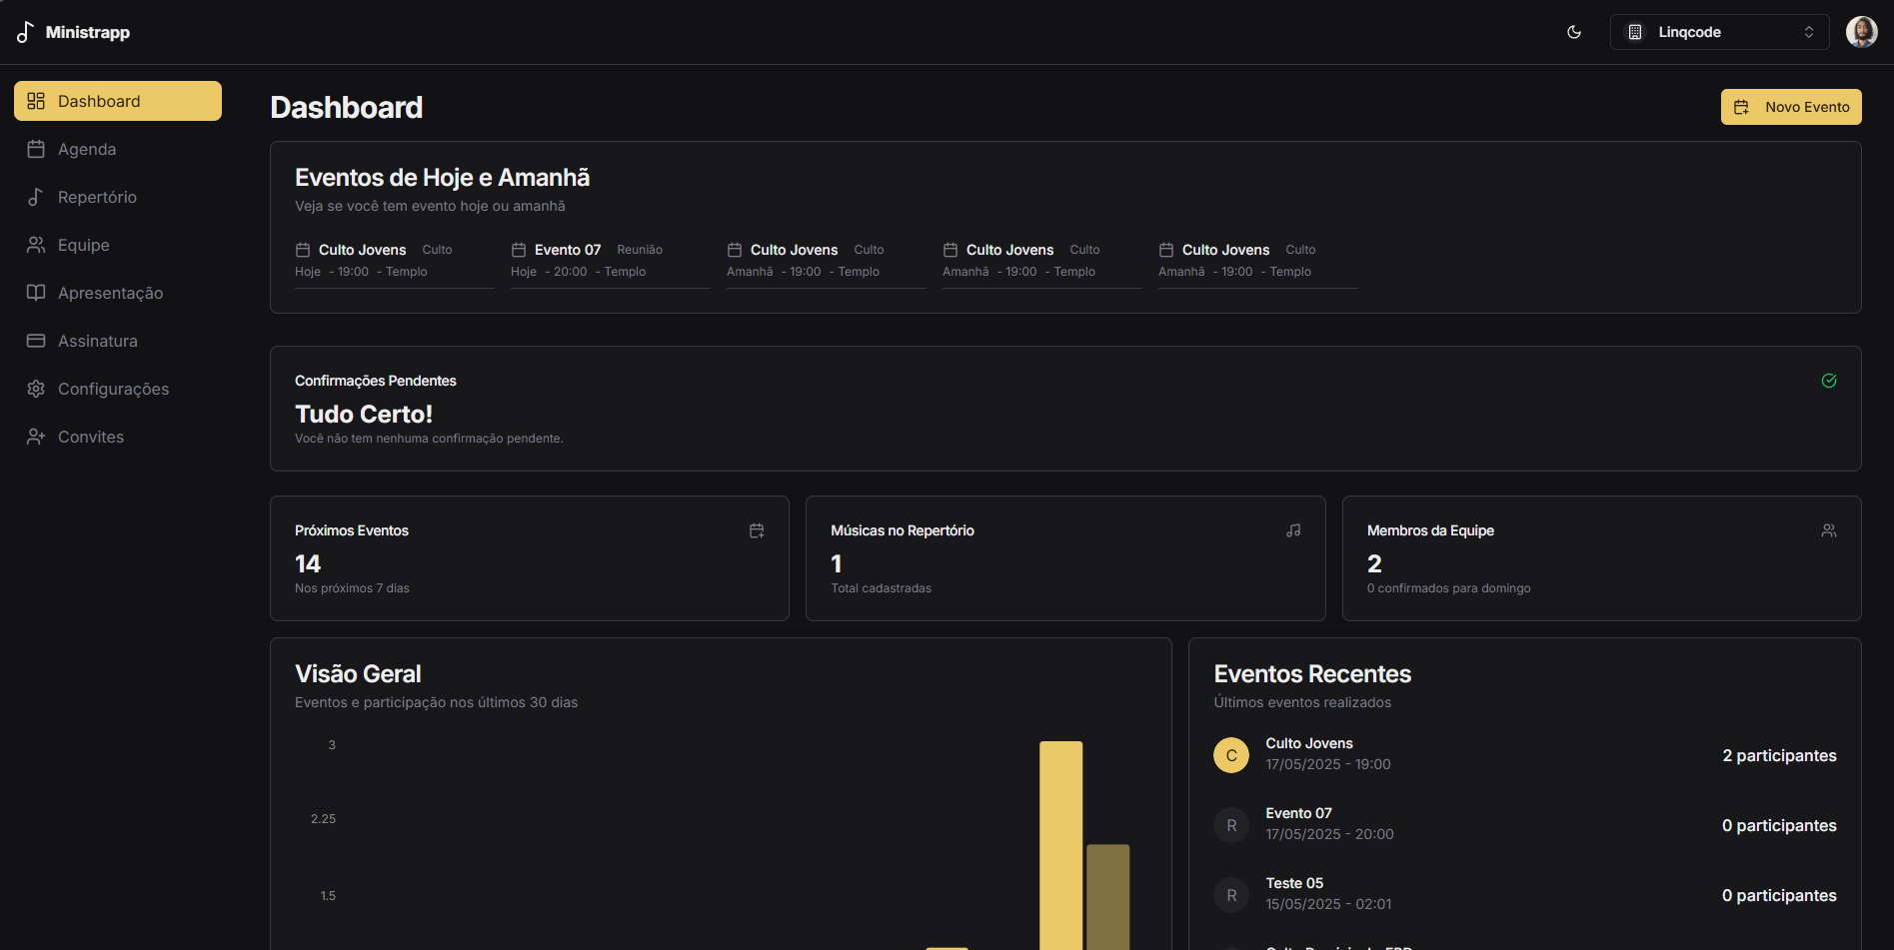Toggle dark mode with the moon icon

coord(1574,31)
